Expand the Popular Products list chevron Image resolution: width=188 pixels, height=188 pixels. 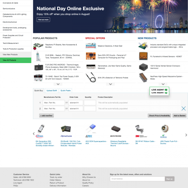[58, 84]
